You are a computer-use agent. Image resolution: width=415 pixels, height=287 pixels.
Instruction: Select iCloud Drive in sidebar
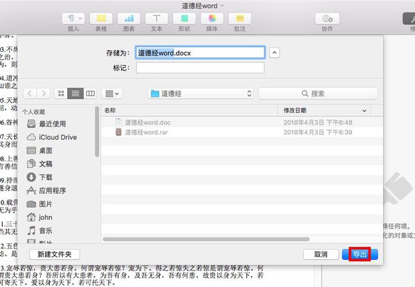click(x=52, y=137)
